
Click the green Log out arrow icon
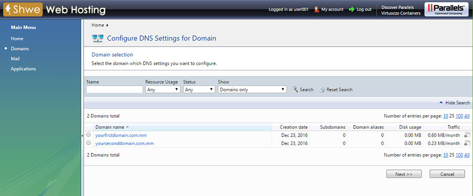click(351, 9)
